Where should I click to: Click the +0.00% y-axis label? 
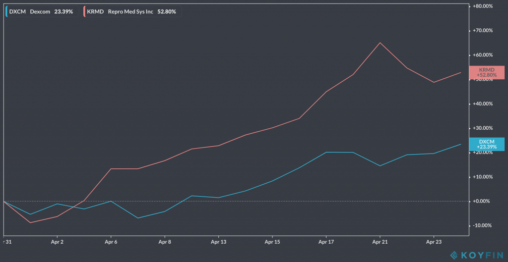(484, 201)
